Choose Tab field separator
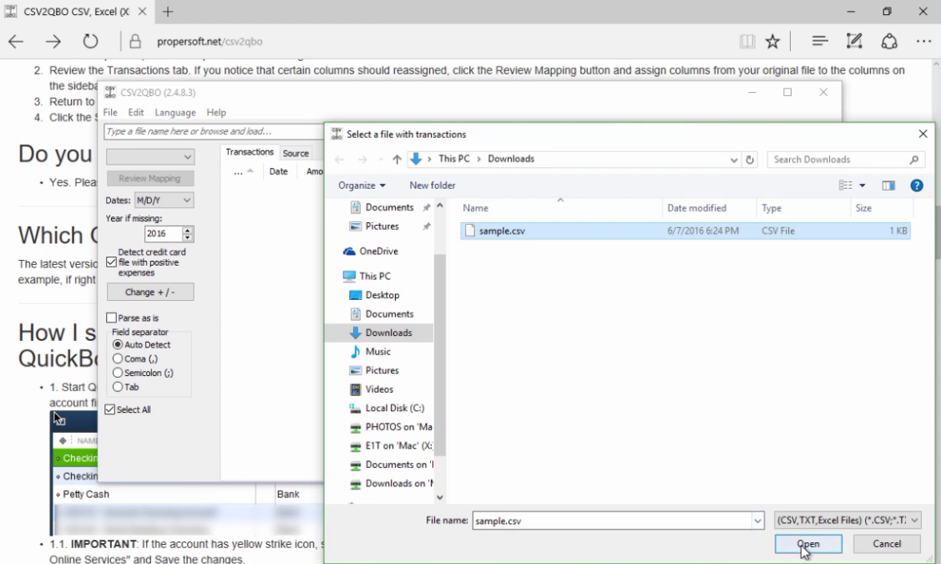The width and height of the screenshot is (941, 564). click(x=118, y=387)
